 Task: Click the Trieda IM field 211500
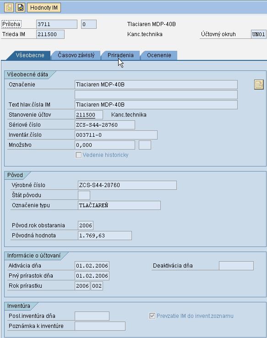pyautogui.click(x=50, y=34)
